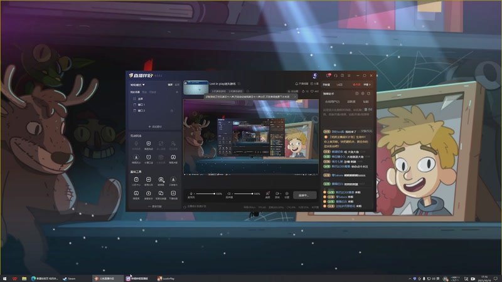Click the stream cover thumbnail

click(x=196, y=87)
